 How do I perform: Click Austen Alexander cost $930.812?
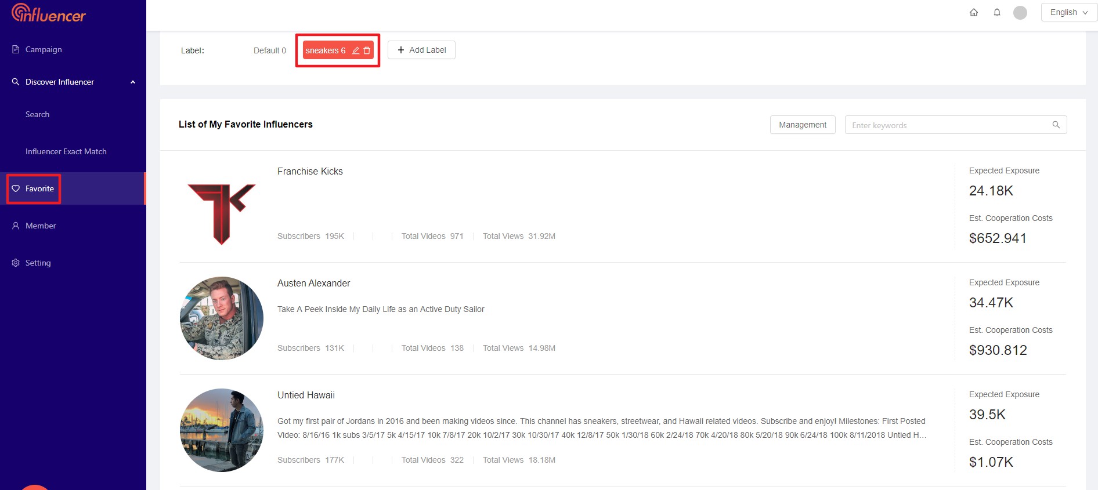pos(998,350)
